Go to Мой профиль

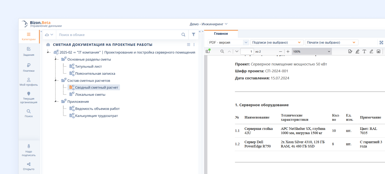point(29,82)
